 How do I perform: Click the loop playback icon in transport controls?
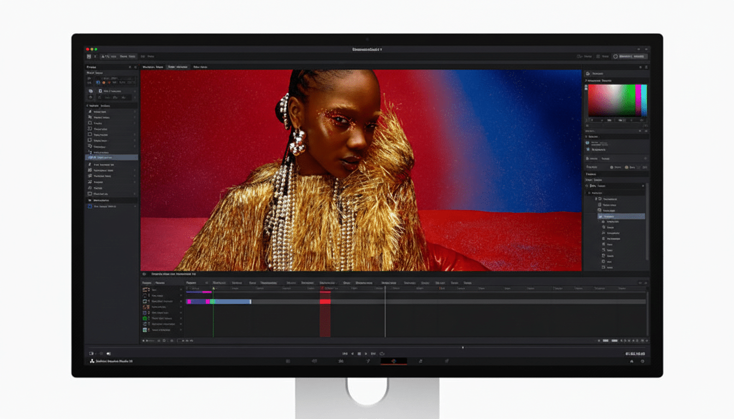[381, 354]
